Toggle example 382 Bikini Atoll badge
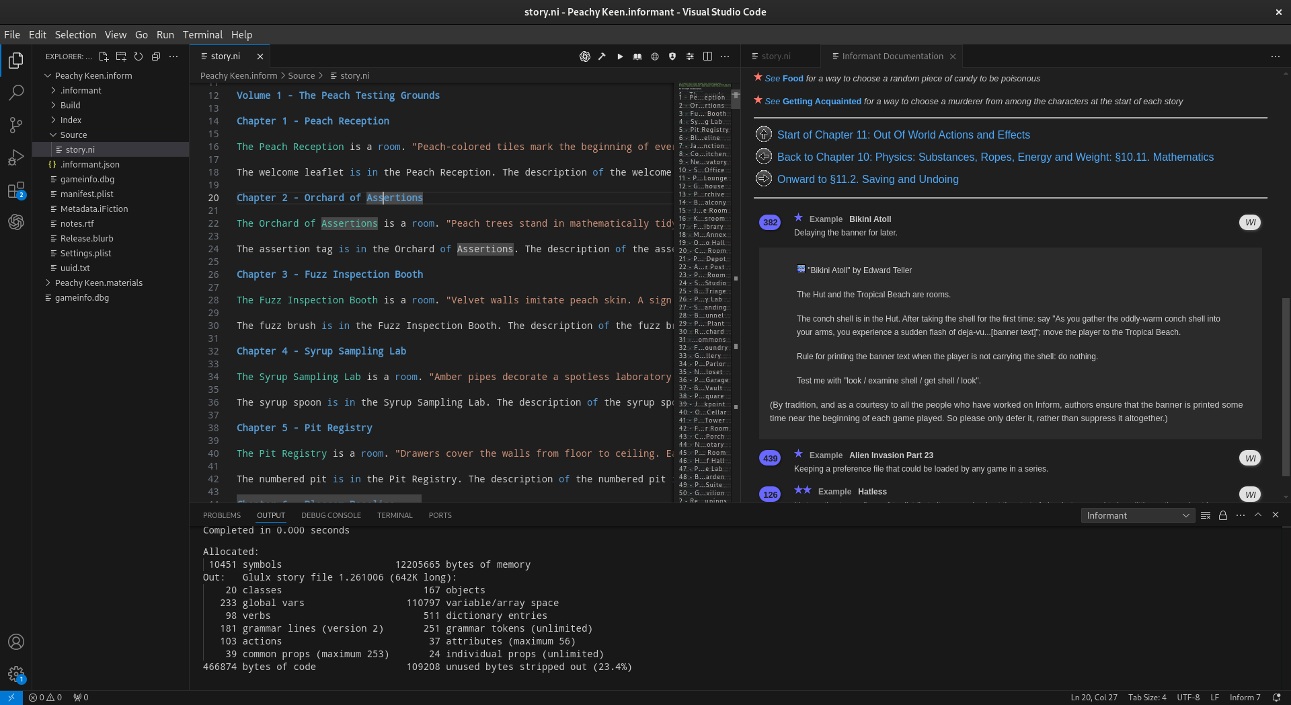The width and height of the screenshot is (1291, 705). 770,223
